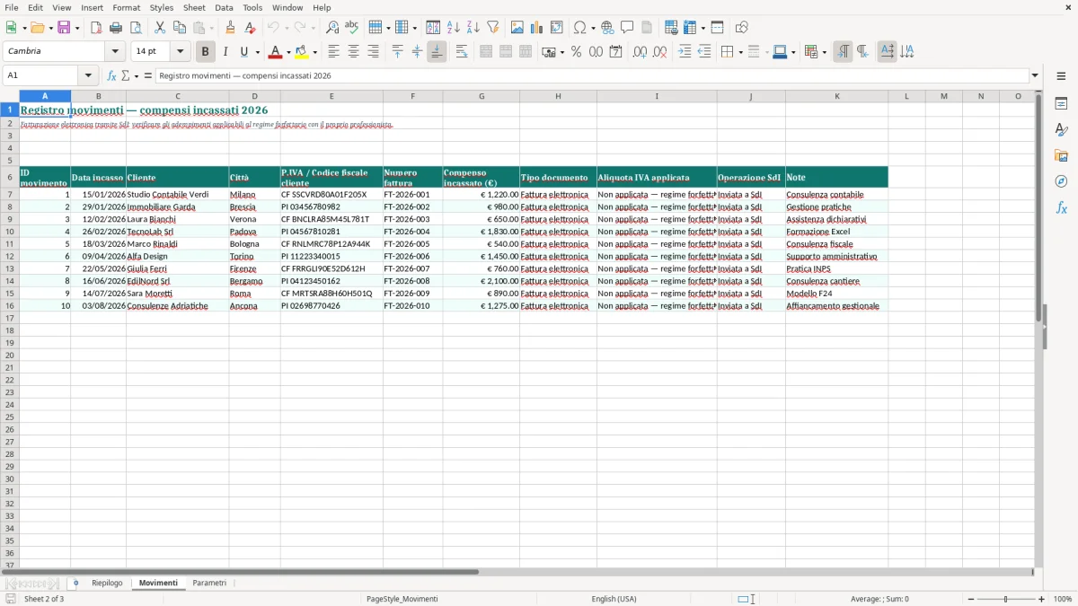The height and width of the screenshot is (606, 1078).
Task: Click the zoom in plus button
Action: coord(1042,599)
